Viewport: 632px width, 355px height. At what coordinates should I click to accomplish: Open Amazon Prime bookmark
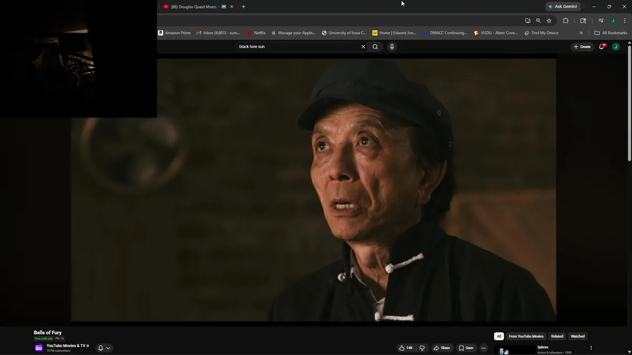click(x=174, y=33)
